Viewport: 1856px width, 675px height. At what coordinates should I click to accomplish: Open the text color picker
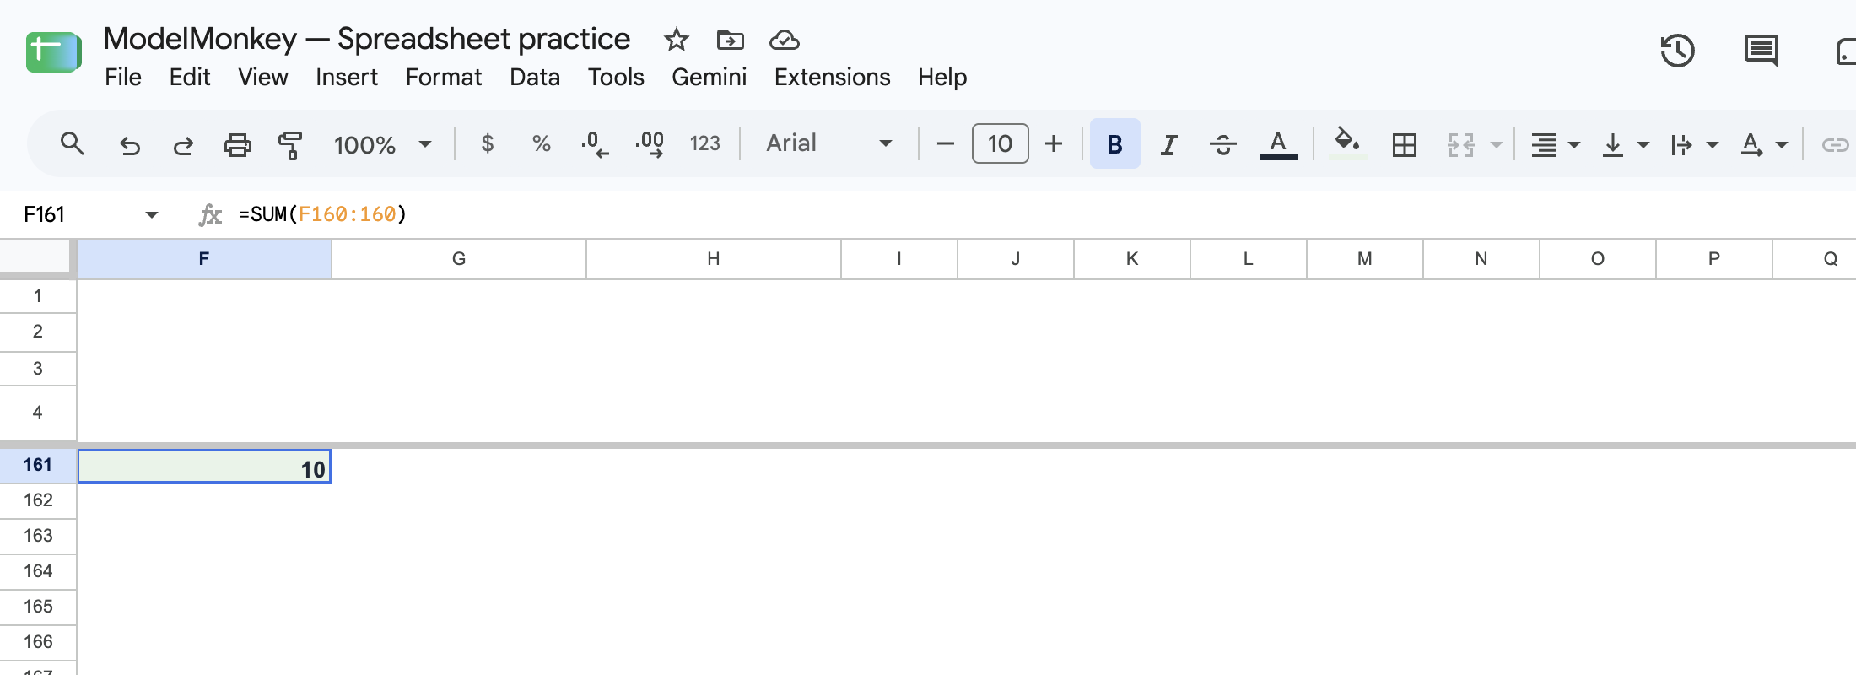click(1278, 145)
